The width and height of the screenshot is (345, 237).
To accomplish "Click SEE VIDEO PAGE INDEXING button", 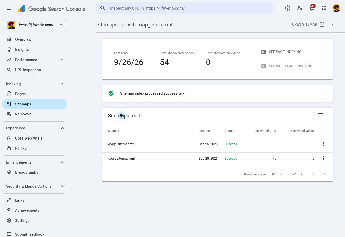I will click(x=287, y=66).
